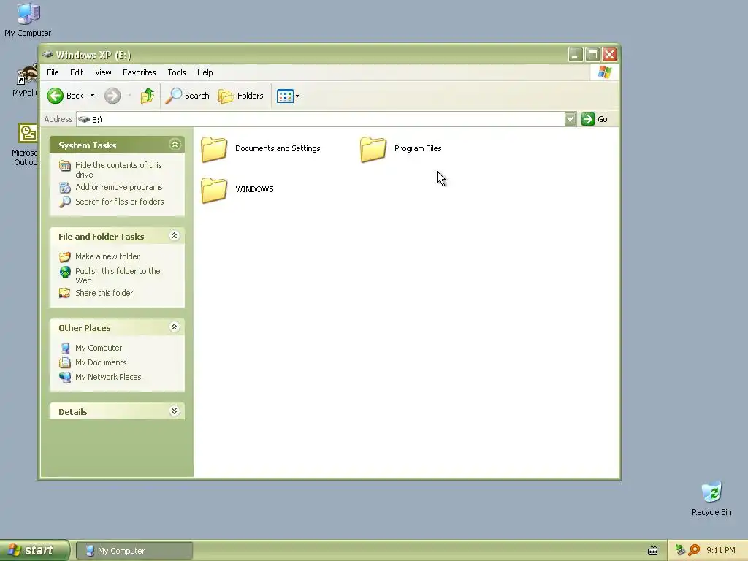
Task: Expand the Address bar dropdown list
Action: point(570,119)
